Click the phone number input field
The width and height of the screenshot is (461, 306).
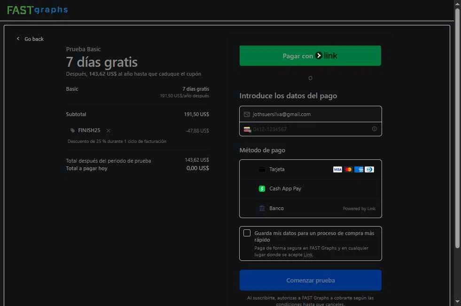coord(311,129)
